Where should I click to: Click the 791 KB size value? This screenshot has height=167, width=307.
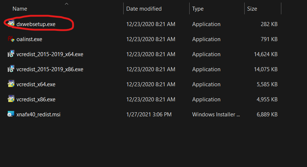point(269,39)
